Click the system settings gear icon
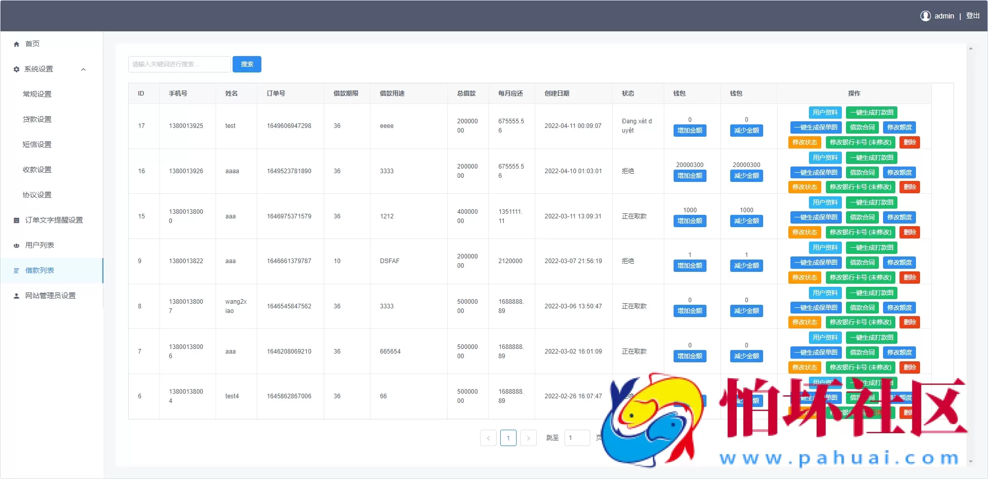 16,69
